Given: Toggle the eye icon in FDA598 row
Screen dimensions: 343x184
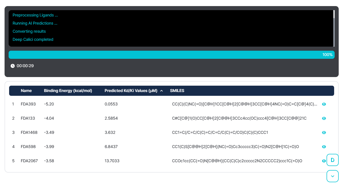Looking at the screenshot, I should 324,147.
